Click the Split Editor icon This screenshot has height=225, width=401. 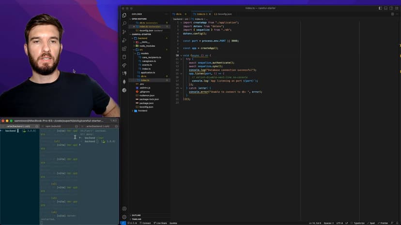point(392,14)
